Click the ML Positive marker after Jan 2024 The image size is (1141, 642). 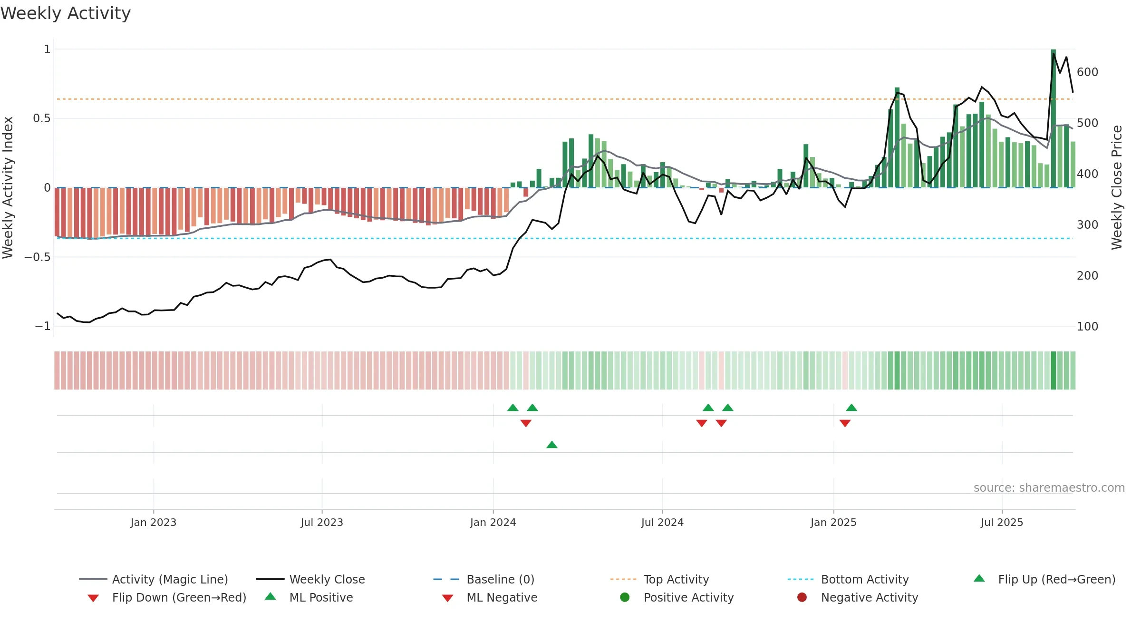coord(552,445)
